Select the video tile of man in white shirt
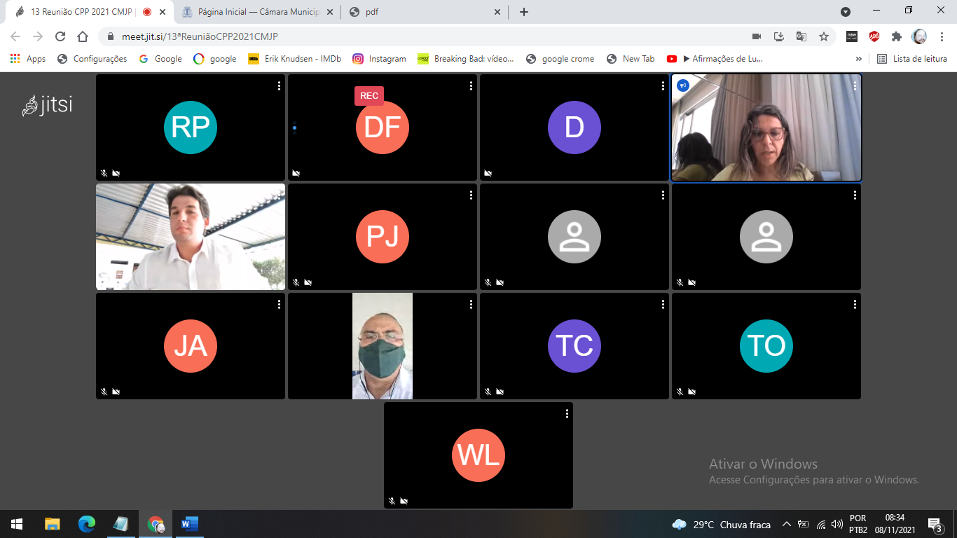This screenshot has width=957, height=538. coord(191,237)
